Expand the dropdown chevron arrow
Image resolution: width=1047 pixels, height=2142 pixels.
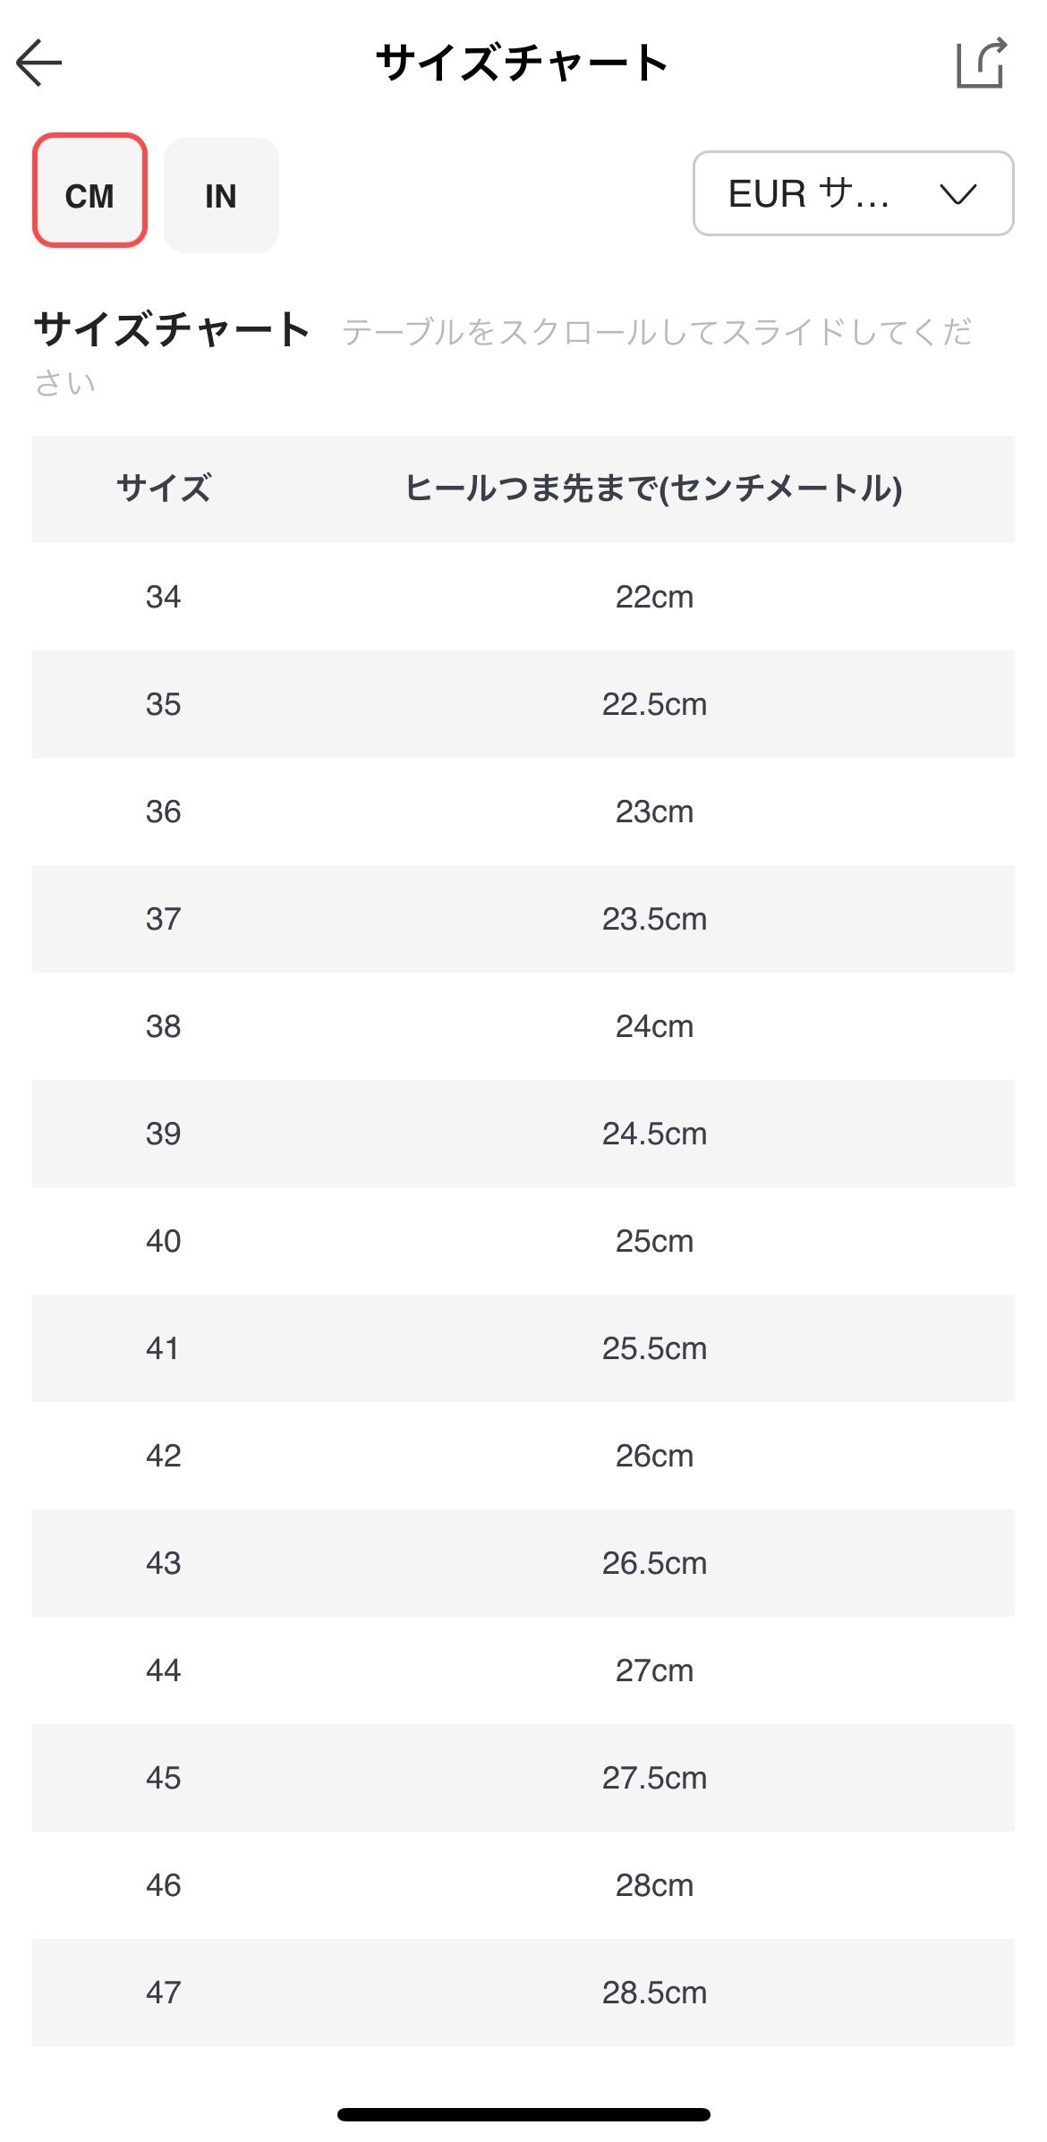pyautogui.click(x=958, y=193)
